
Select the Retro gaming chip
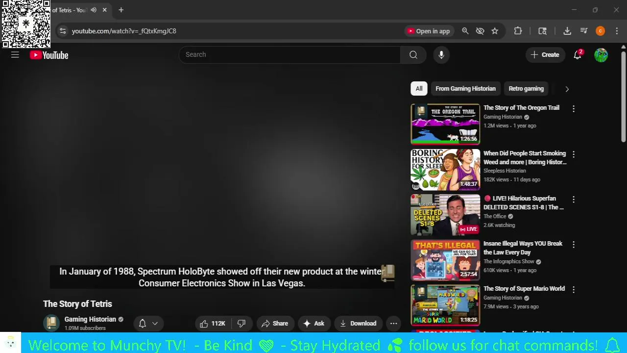[x=526, y=89]
